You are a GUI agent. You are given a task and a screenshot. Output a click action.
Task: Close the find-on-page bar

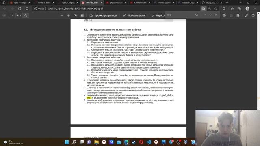(216, 15)
